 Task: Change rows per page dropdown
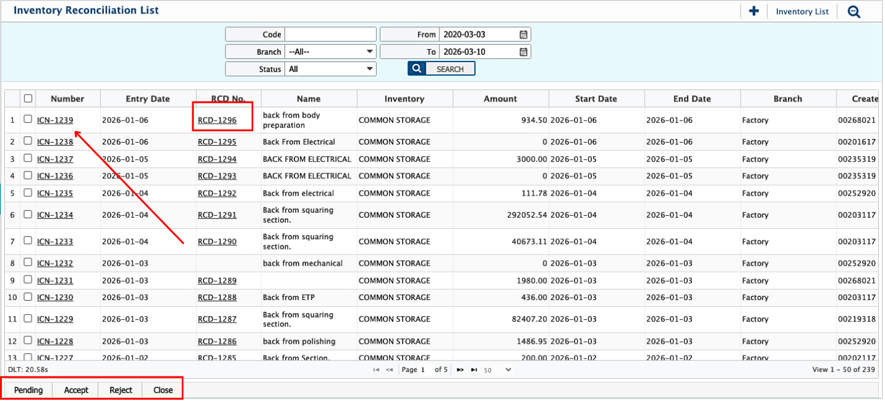[497, 370]
